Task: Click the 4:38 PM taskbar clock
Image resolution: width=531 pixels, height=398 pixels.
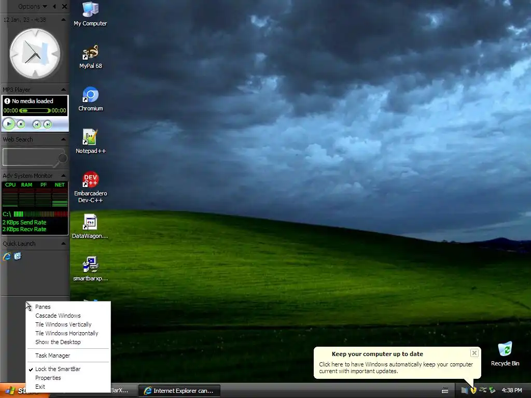Action: [x=511, y=391]
